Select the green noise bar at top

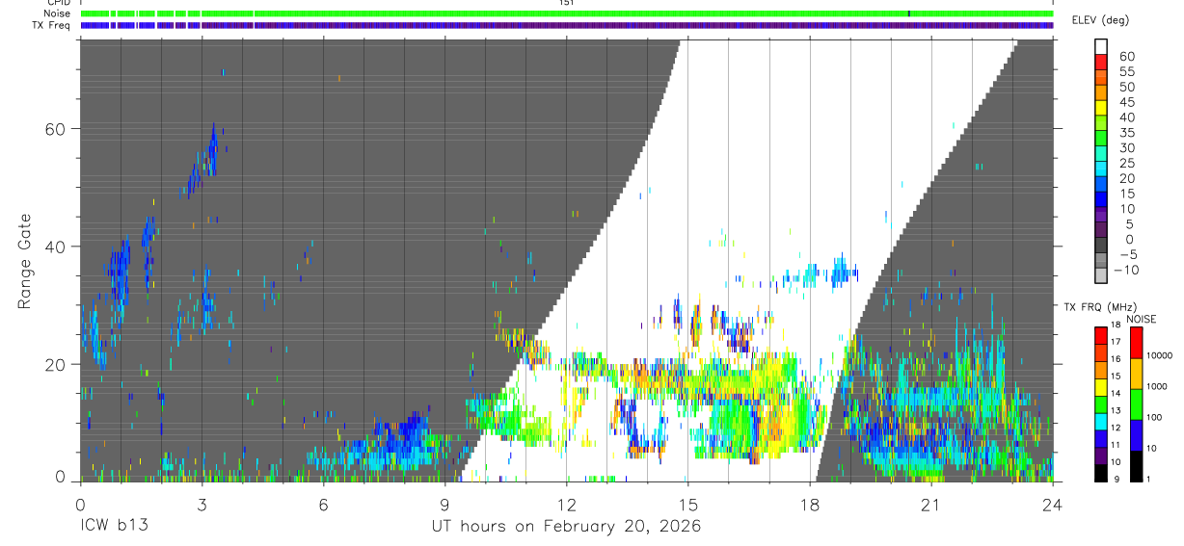(567, 13)
